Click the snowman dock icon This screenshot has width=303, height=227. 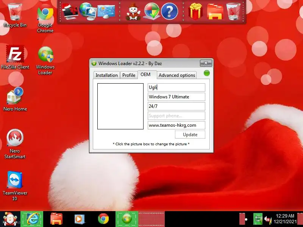[133, 12]
